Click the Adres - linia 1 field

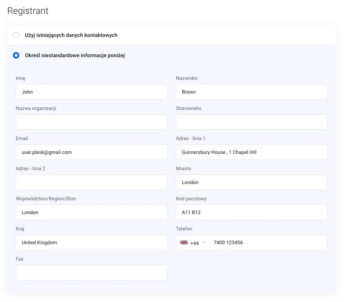point(252,152)
